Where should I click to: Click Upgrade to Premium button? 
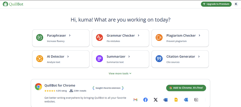(216, 4)
